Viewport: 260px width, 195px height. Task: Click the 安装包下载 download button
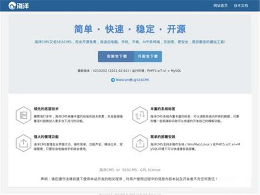coord(116,56)
